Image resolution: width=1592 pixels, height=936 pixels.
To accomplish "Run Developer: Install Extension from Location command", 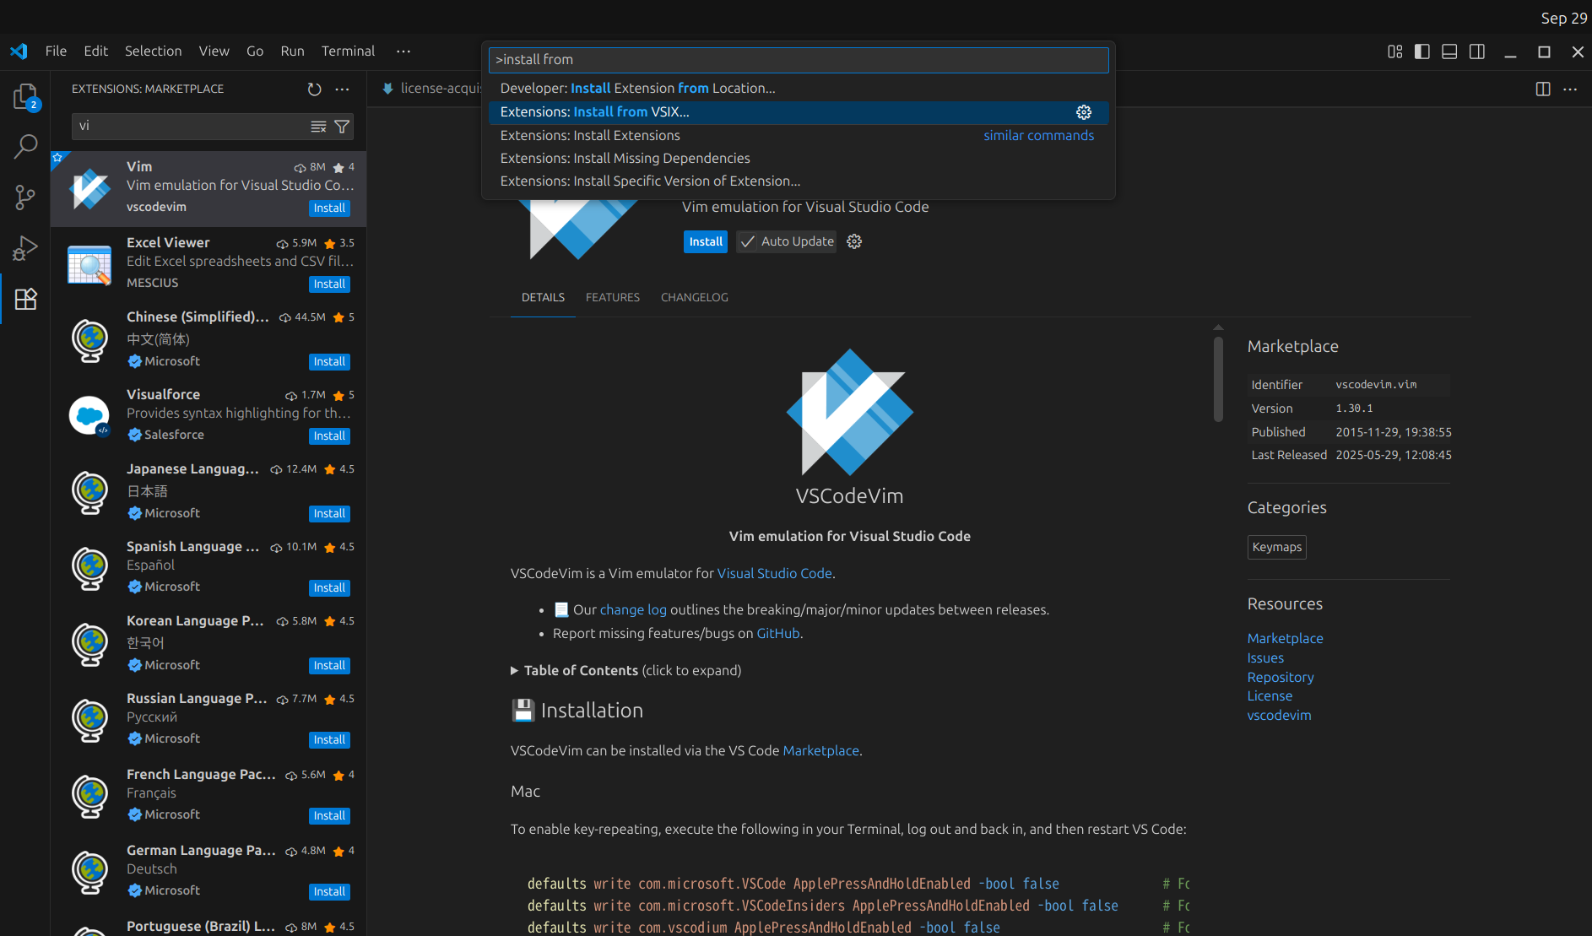I will (799, 89).
